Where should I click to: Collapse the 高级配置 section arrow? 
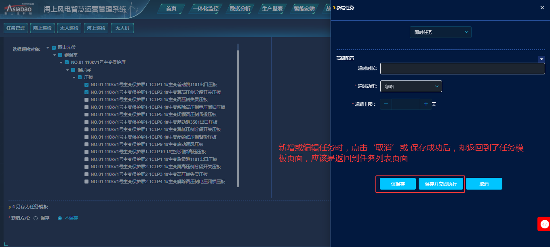click(542, 59)
